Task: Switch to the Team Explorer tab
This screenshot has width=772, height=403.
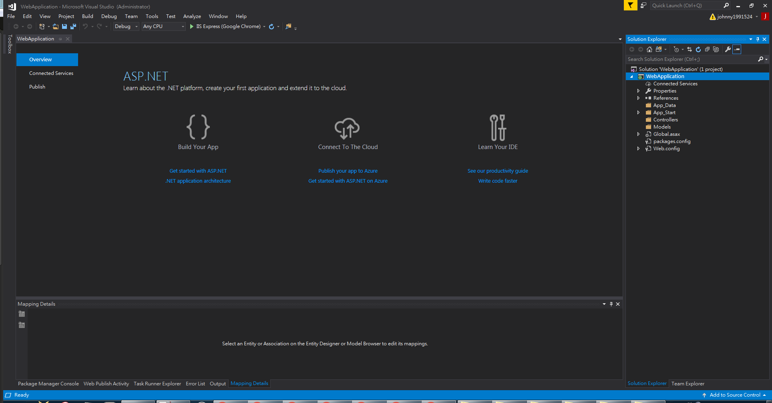Action: coord(688,384)
